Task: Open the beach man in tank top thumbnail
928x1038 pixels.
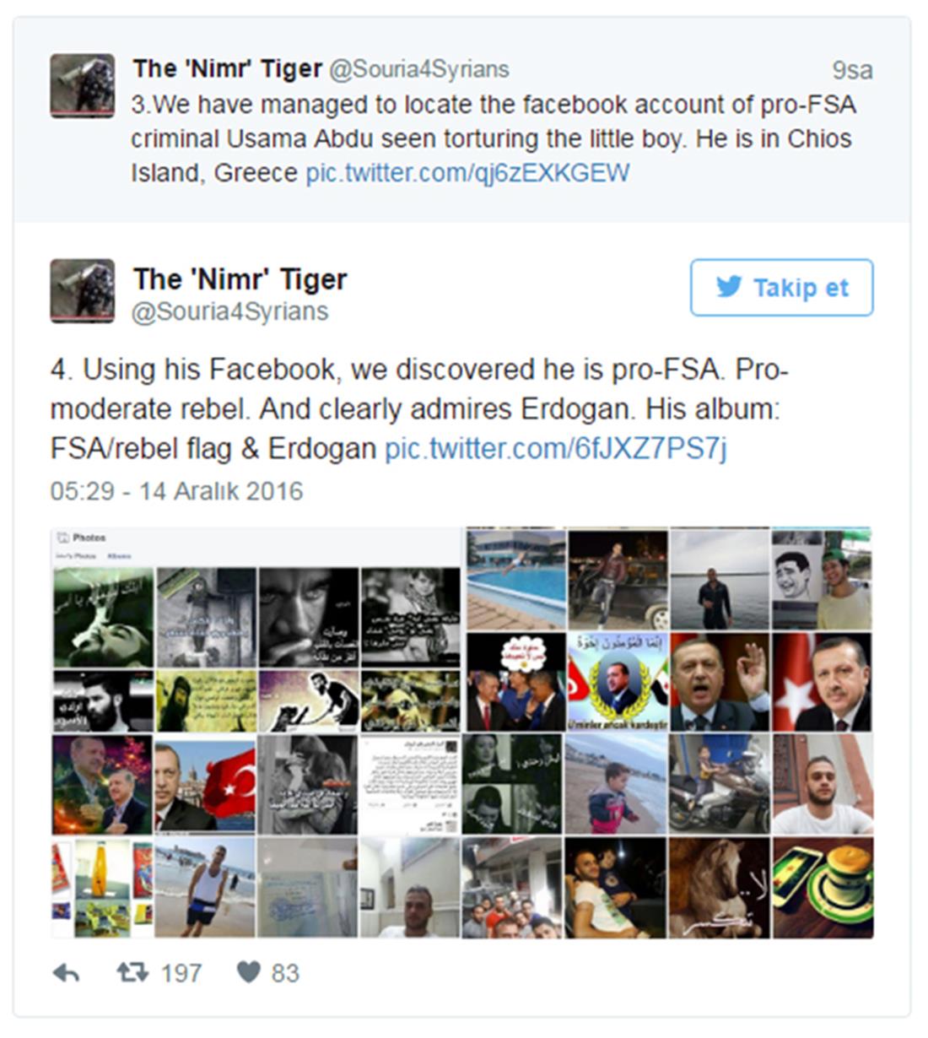Action: coord(205,887)
